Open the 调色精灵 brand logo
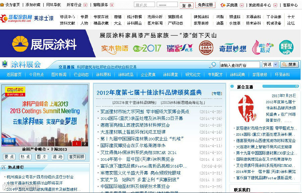The image size is (302, 193). pos(263,47)
